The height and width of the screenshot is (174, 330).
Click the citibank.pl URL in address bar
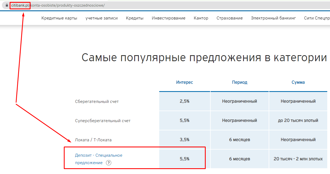pos(20,5)
